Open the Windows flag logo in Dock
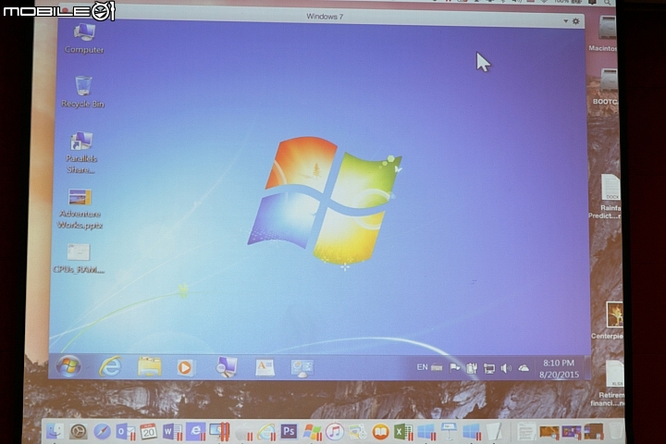The width and height of the screenshot is (666, 444). click(x=313, y=432)
